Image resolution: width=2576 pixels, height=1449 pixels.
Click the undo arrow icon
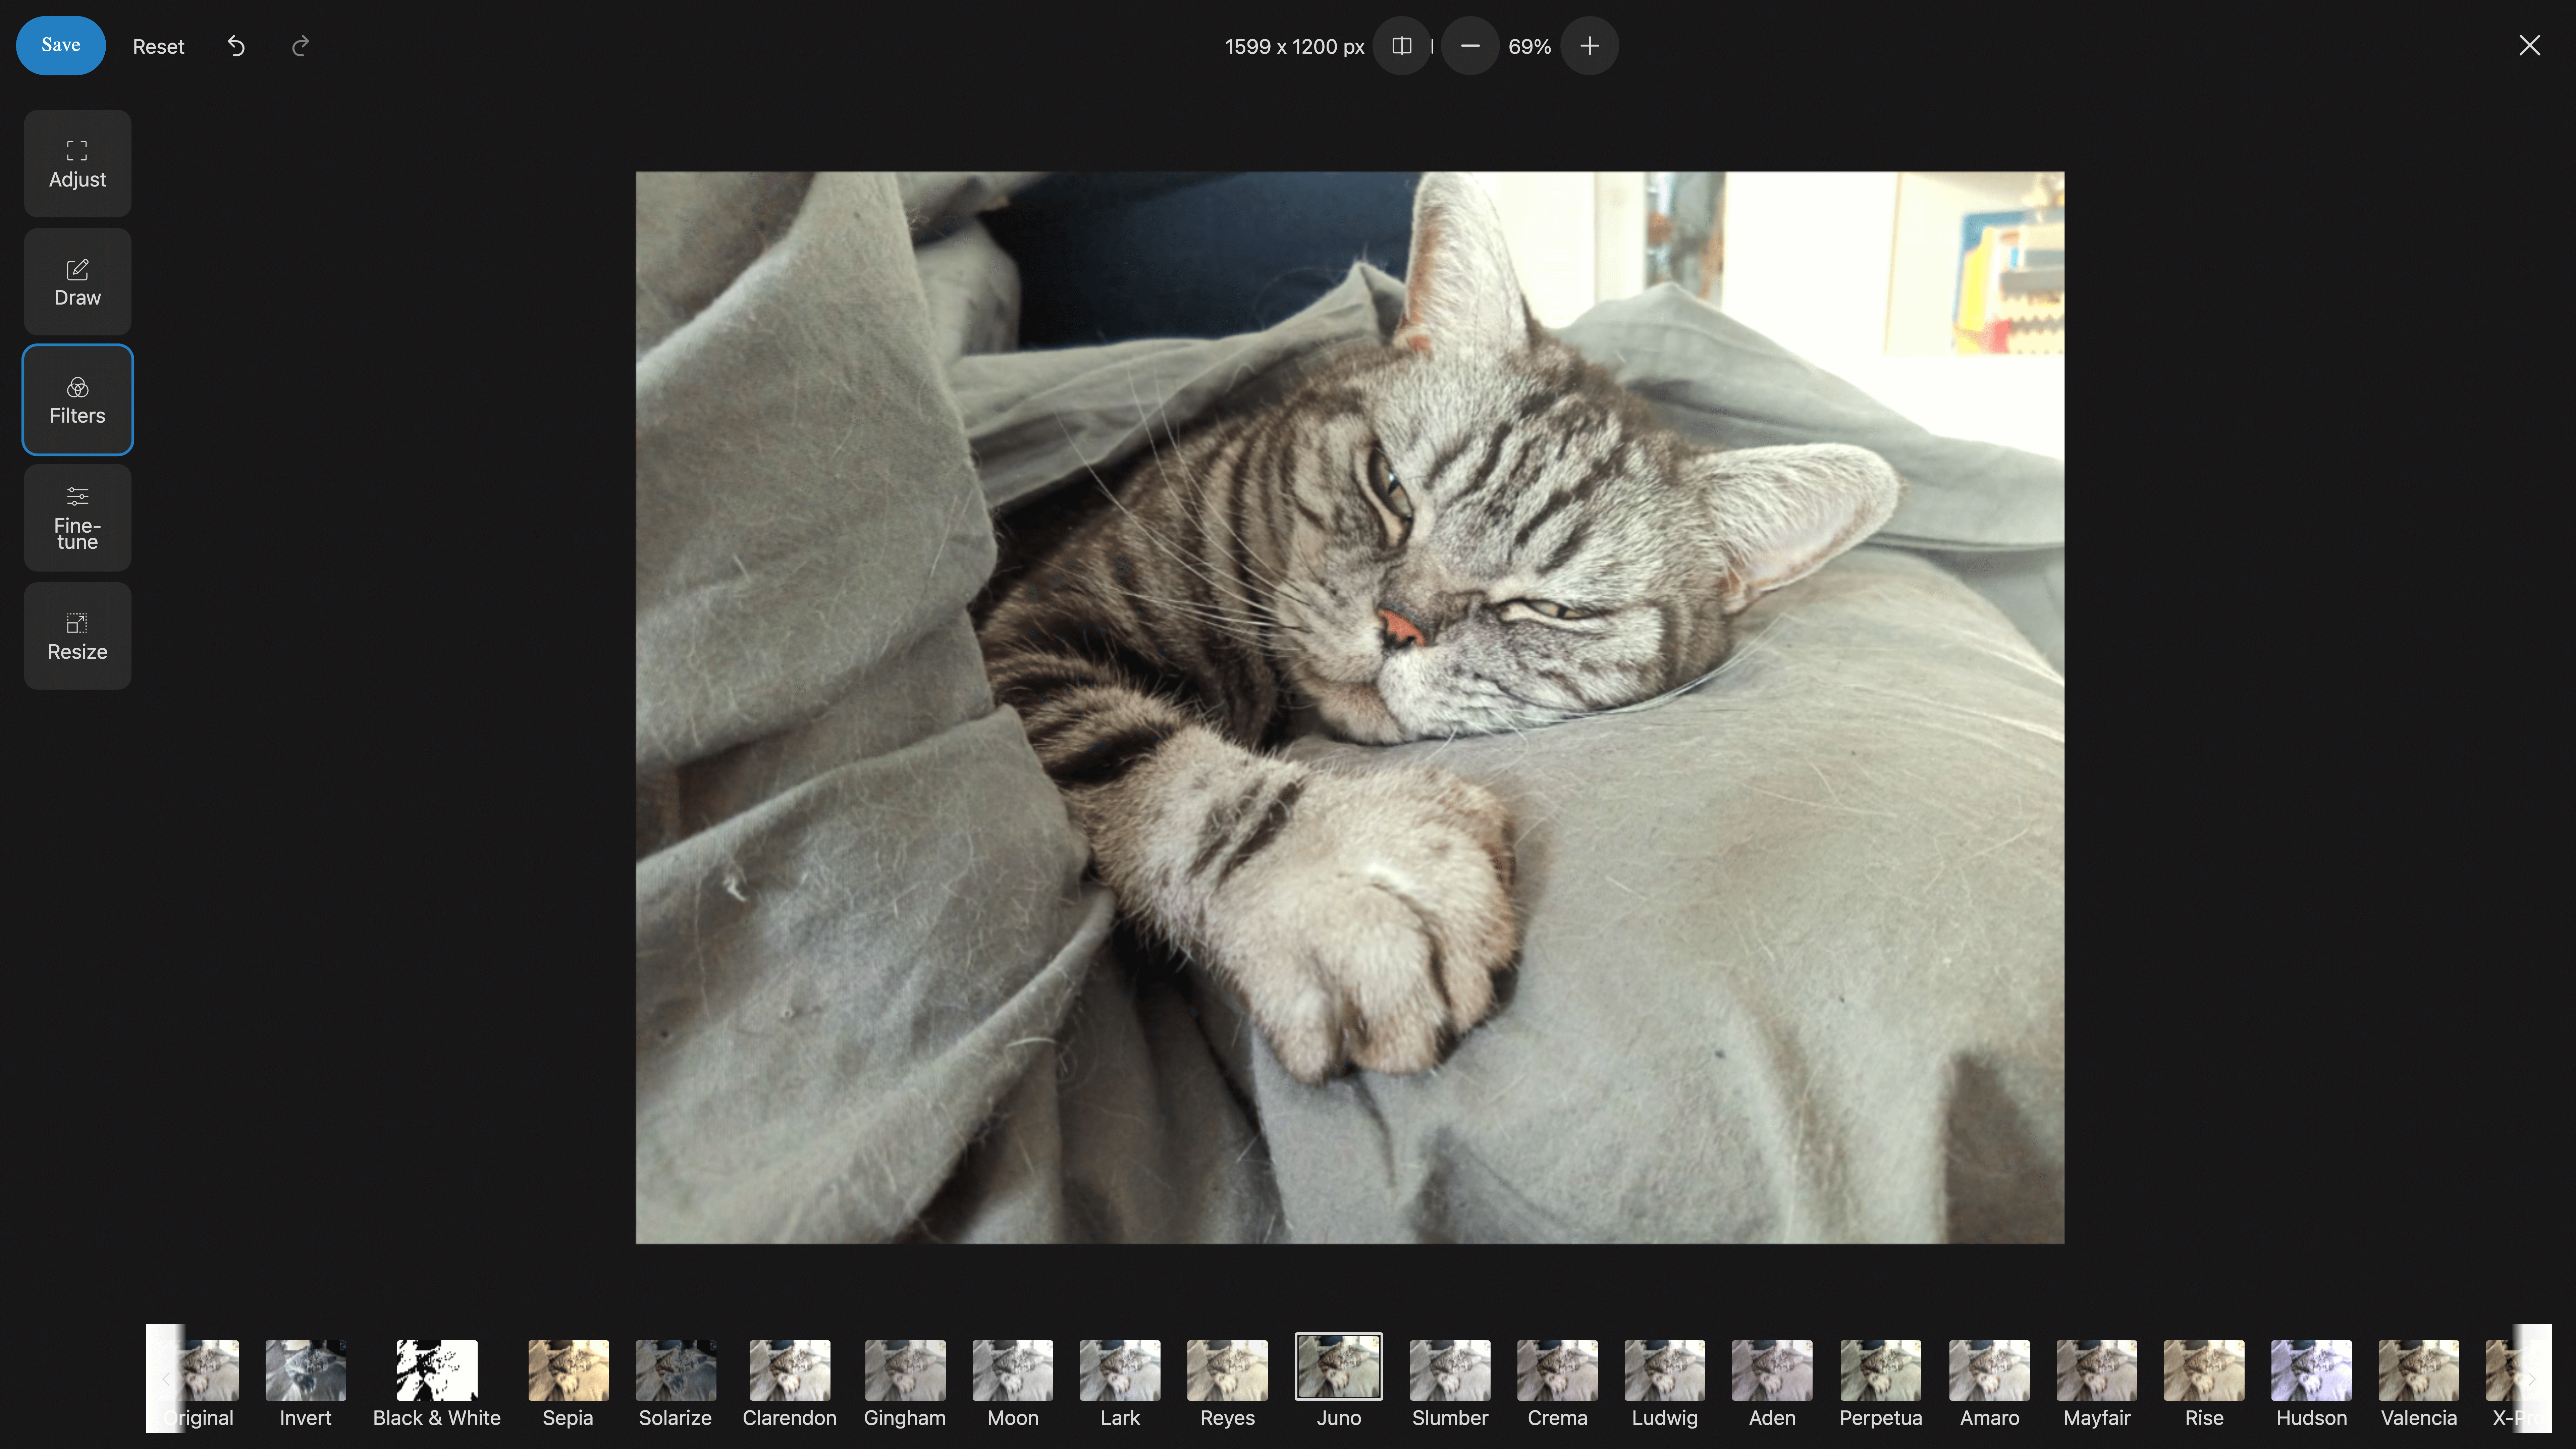coord(236,46)
